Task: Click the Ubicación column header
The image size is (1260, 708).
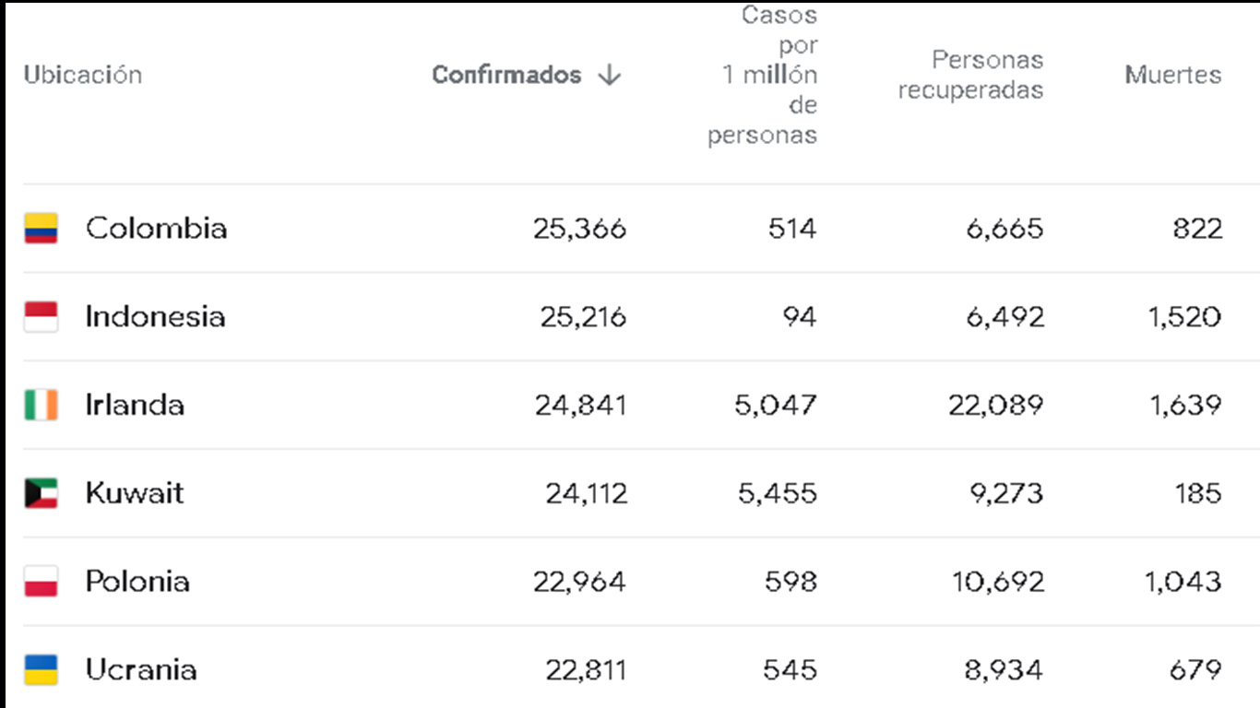Action: coord(83,75)
